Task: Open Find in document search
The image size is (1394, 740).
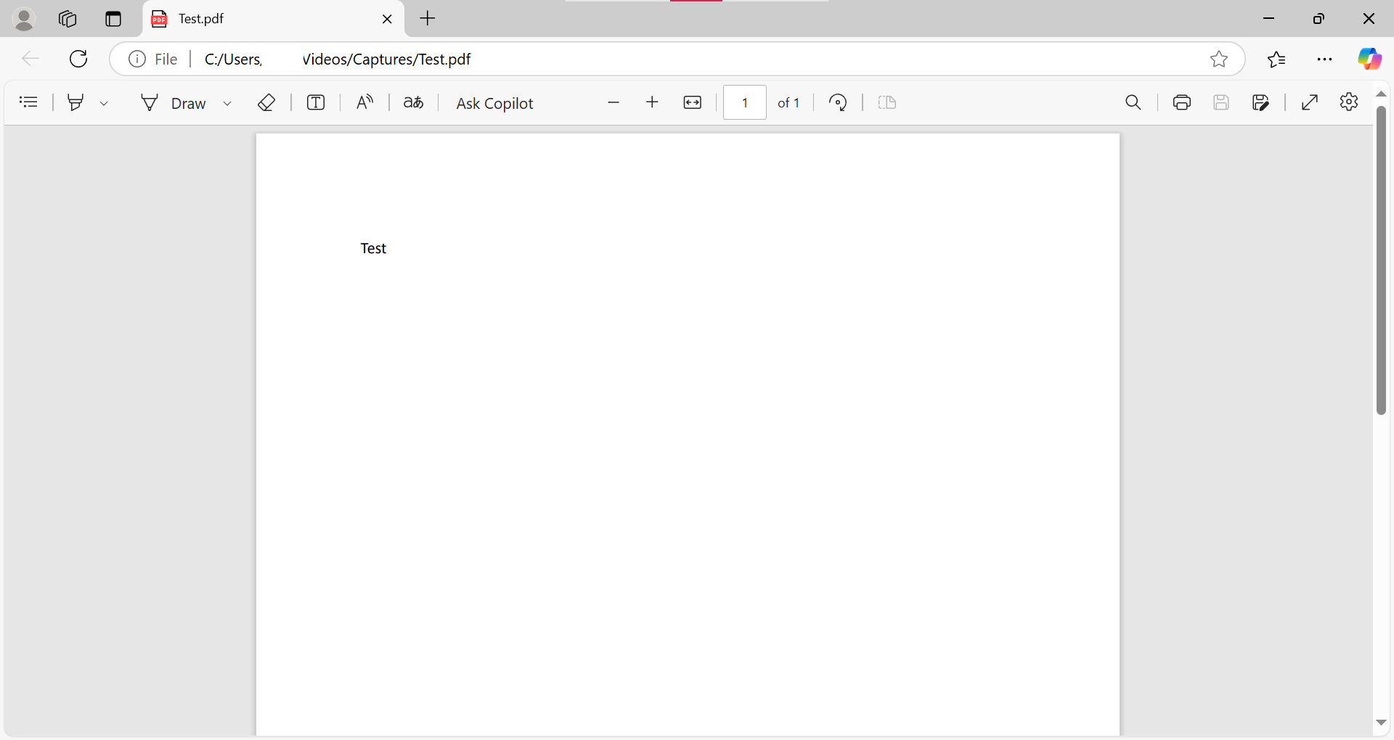Action: 1133,102
